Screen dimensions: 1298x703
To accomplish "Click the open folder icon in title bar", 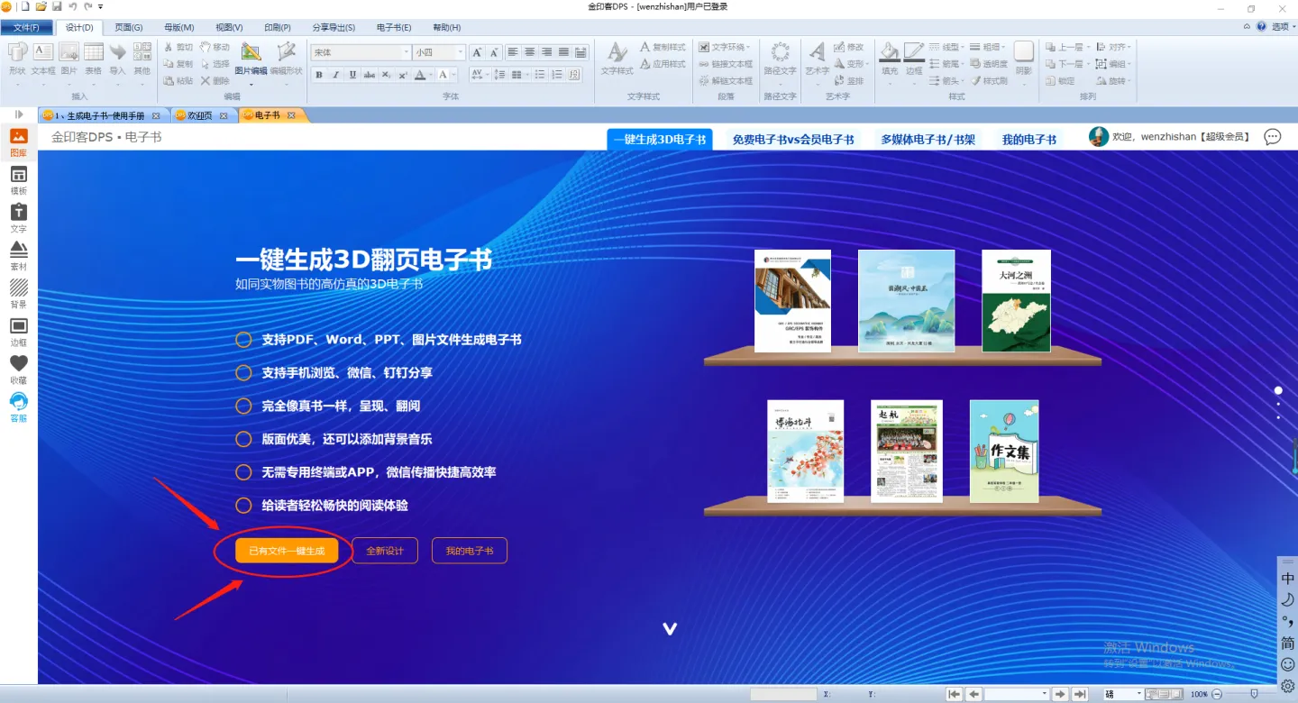I will tap(41, 6).
